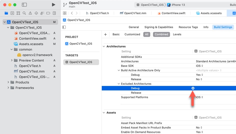Image resolution: width=236 pixels, height=134 pixels.
Task: Open the Issue navigator warning icon
Action: click(30, 13)
